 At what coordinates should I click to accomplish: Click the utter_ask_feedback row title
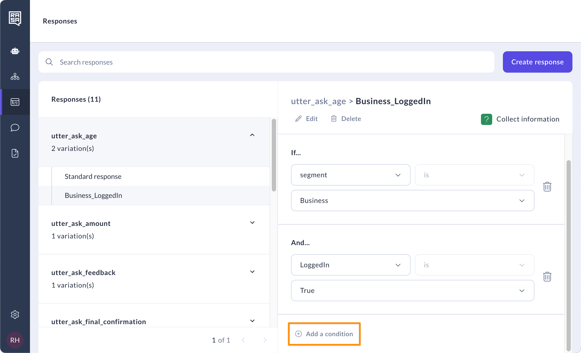point(83,273)
